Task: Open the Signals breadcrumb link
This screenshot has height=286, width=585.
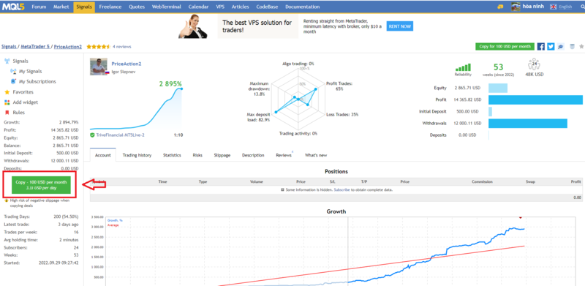Action: [x=9, y=47]
